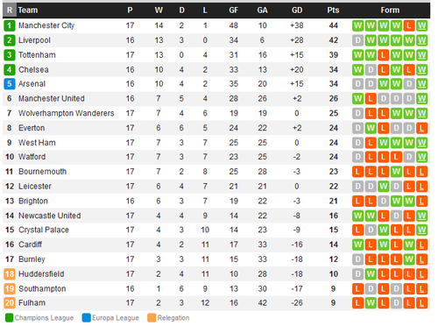Click Huddersfield's orange rank 18 badge
Viewport: 438px width, 326px height.
pos(10,274)
